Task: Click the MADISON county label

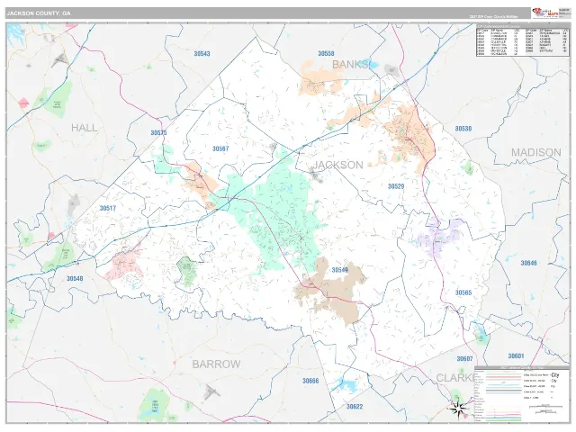Action: tap(536, 152)
